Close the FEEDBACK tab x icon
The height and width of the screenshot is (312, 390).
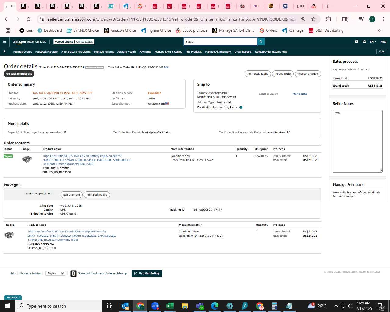(19, 298)
